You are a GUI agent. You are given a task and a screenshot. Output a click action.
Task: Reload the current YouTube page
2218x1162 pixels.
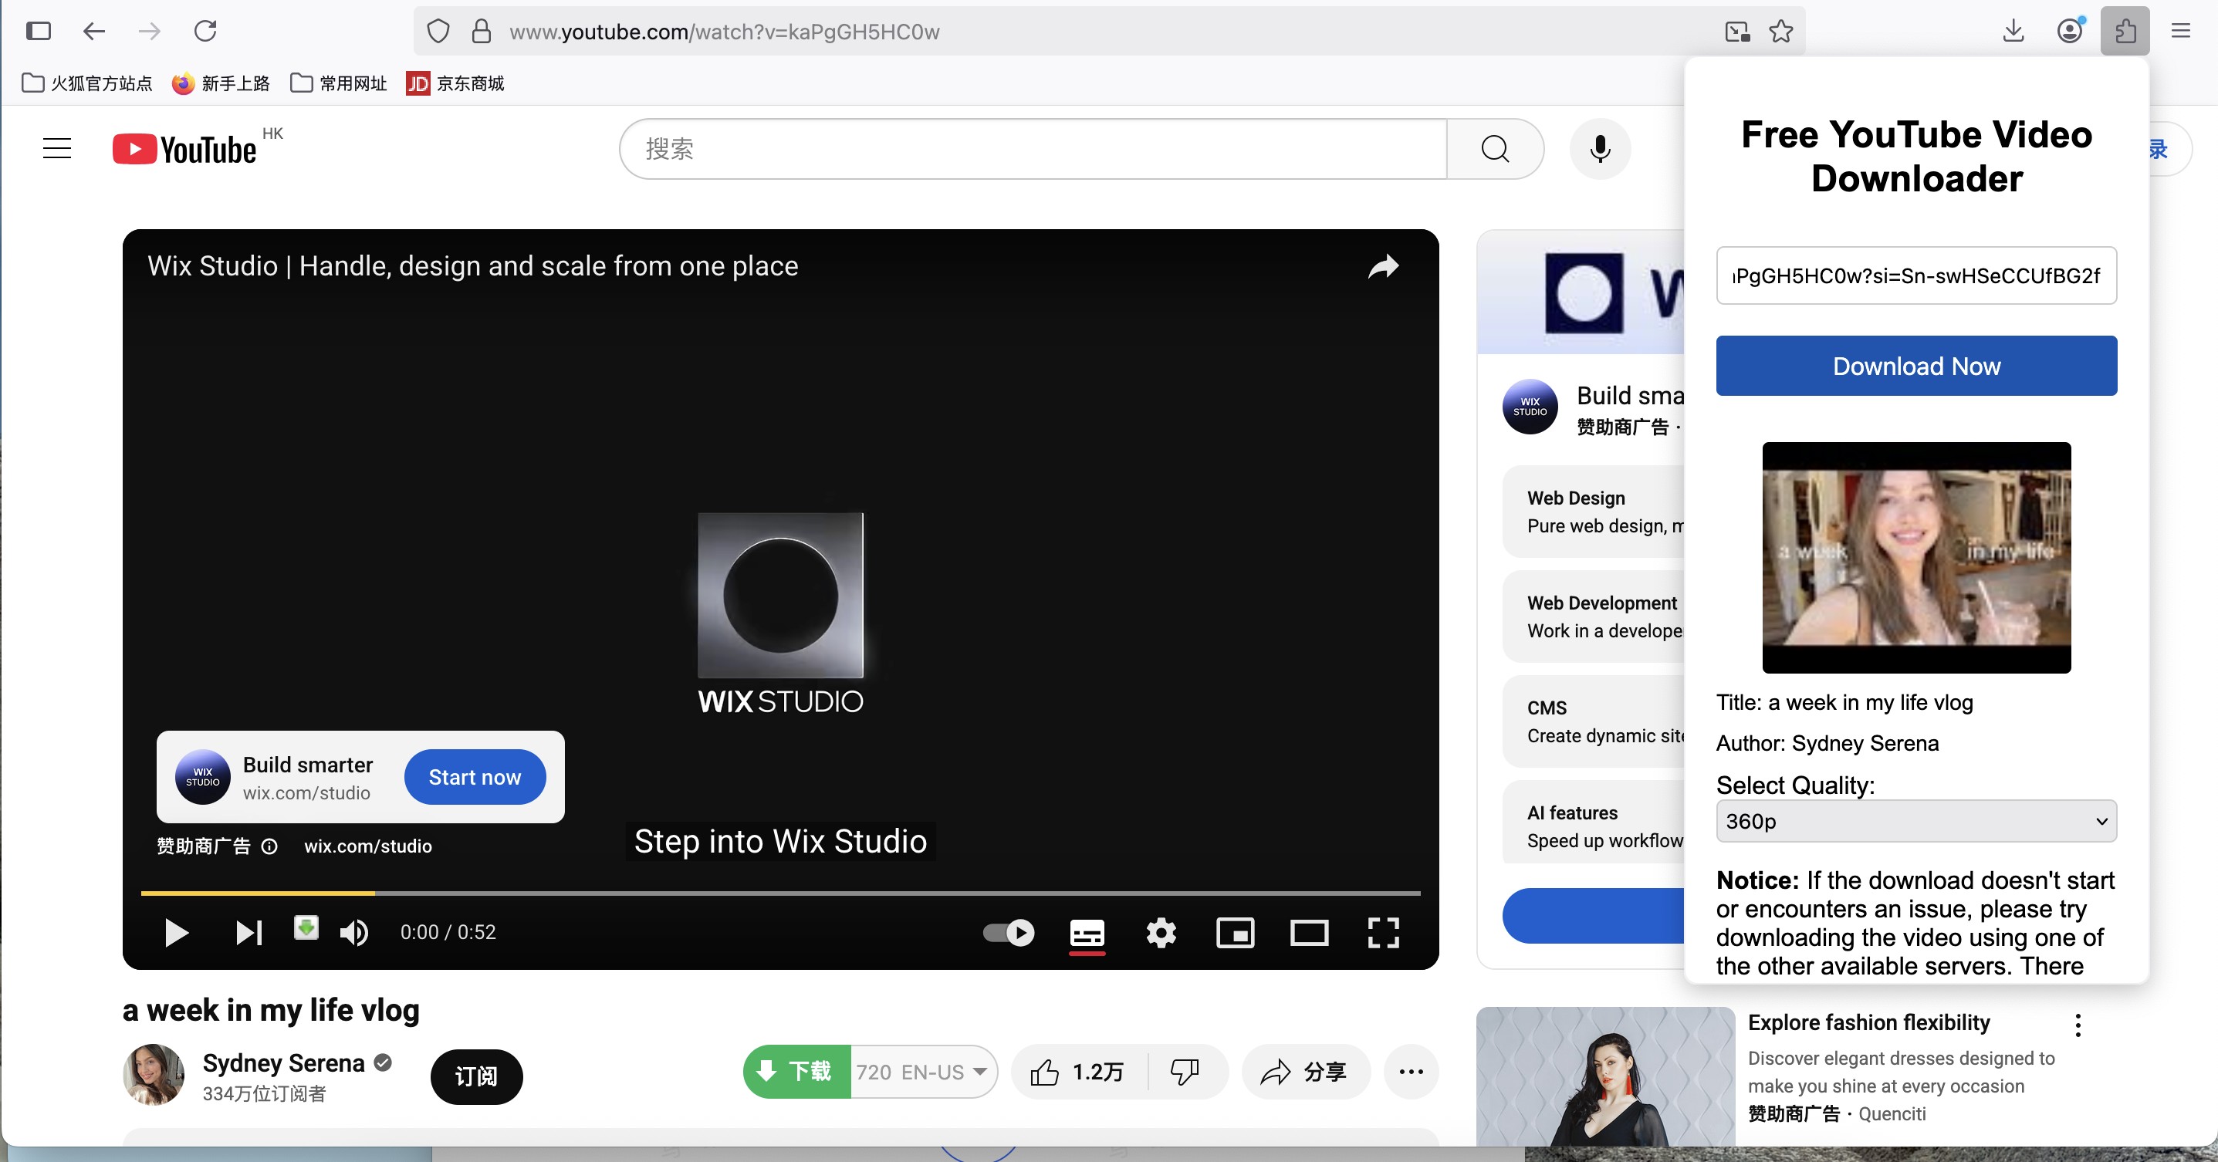(x=206, y=32)
